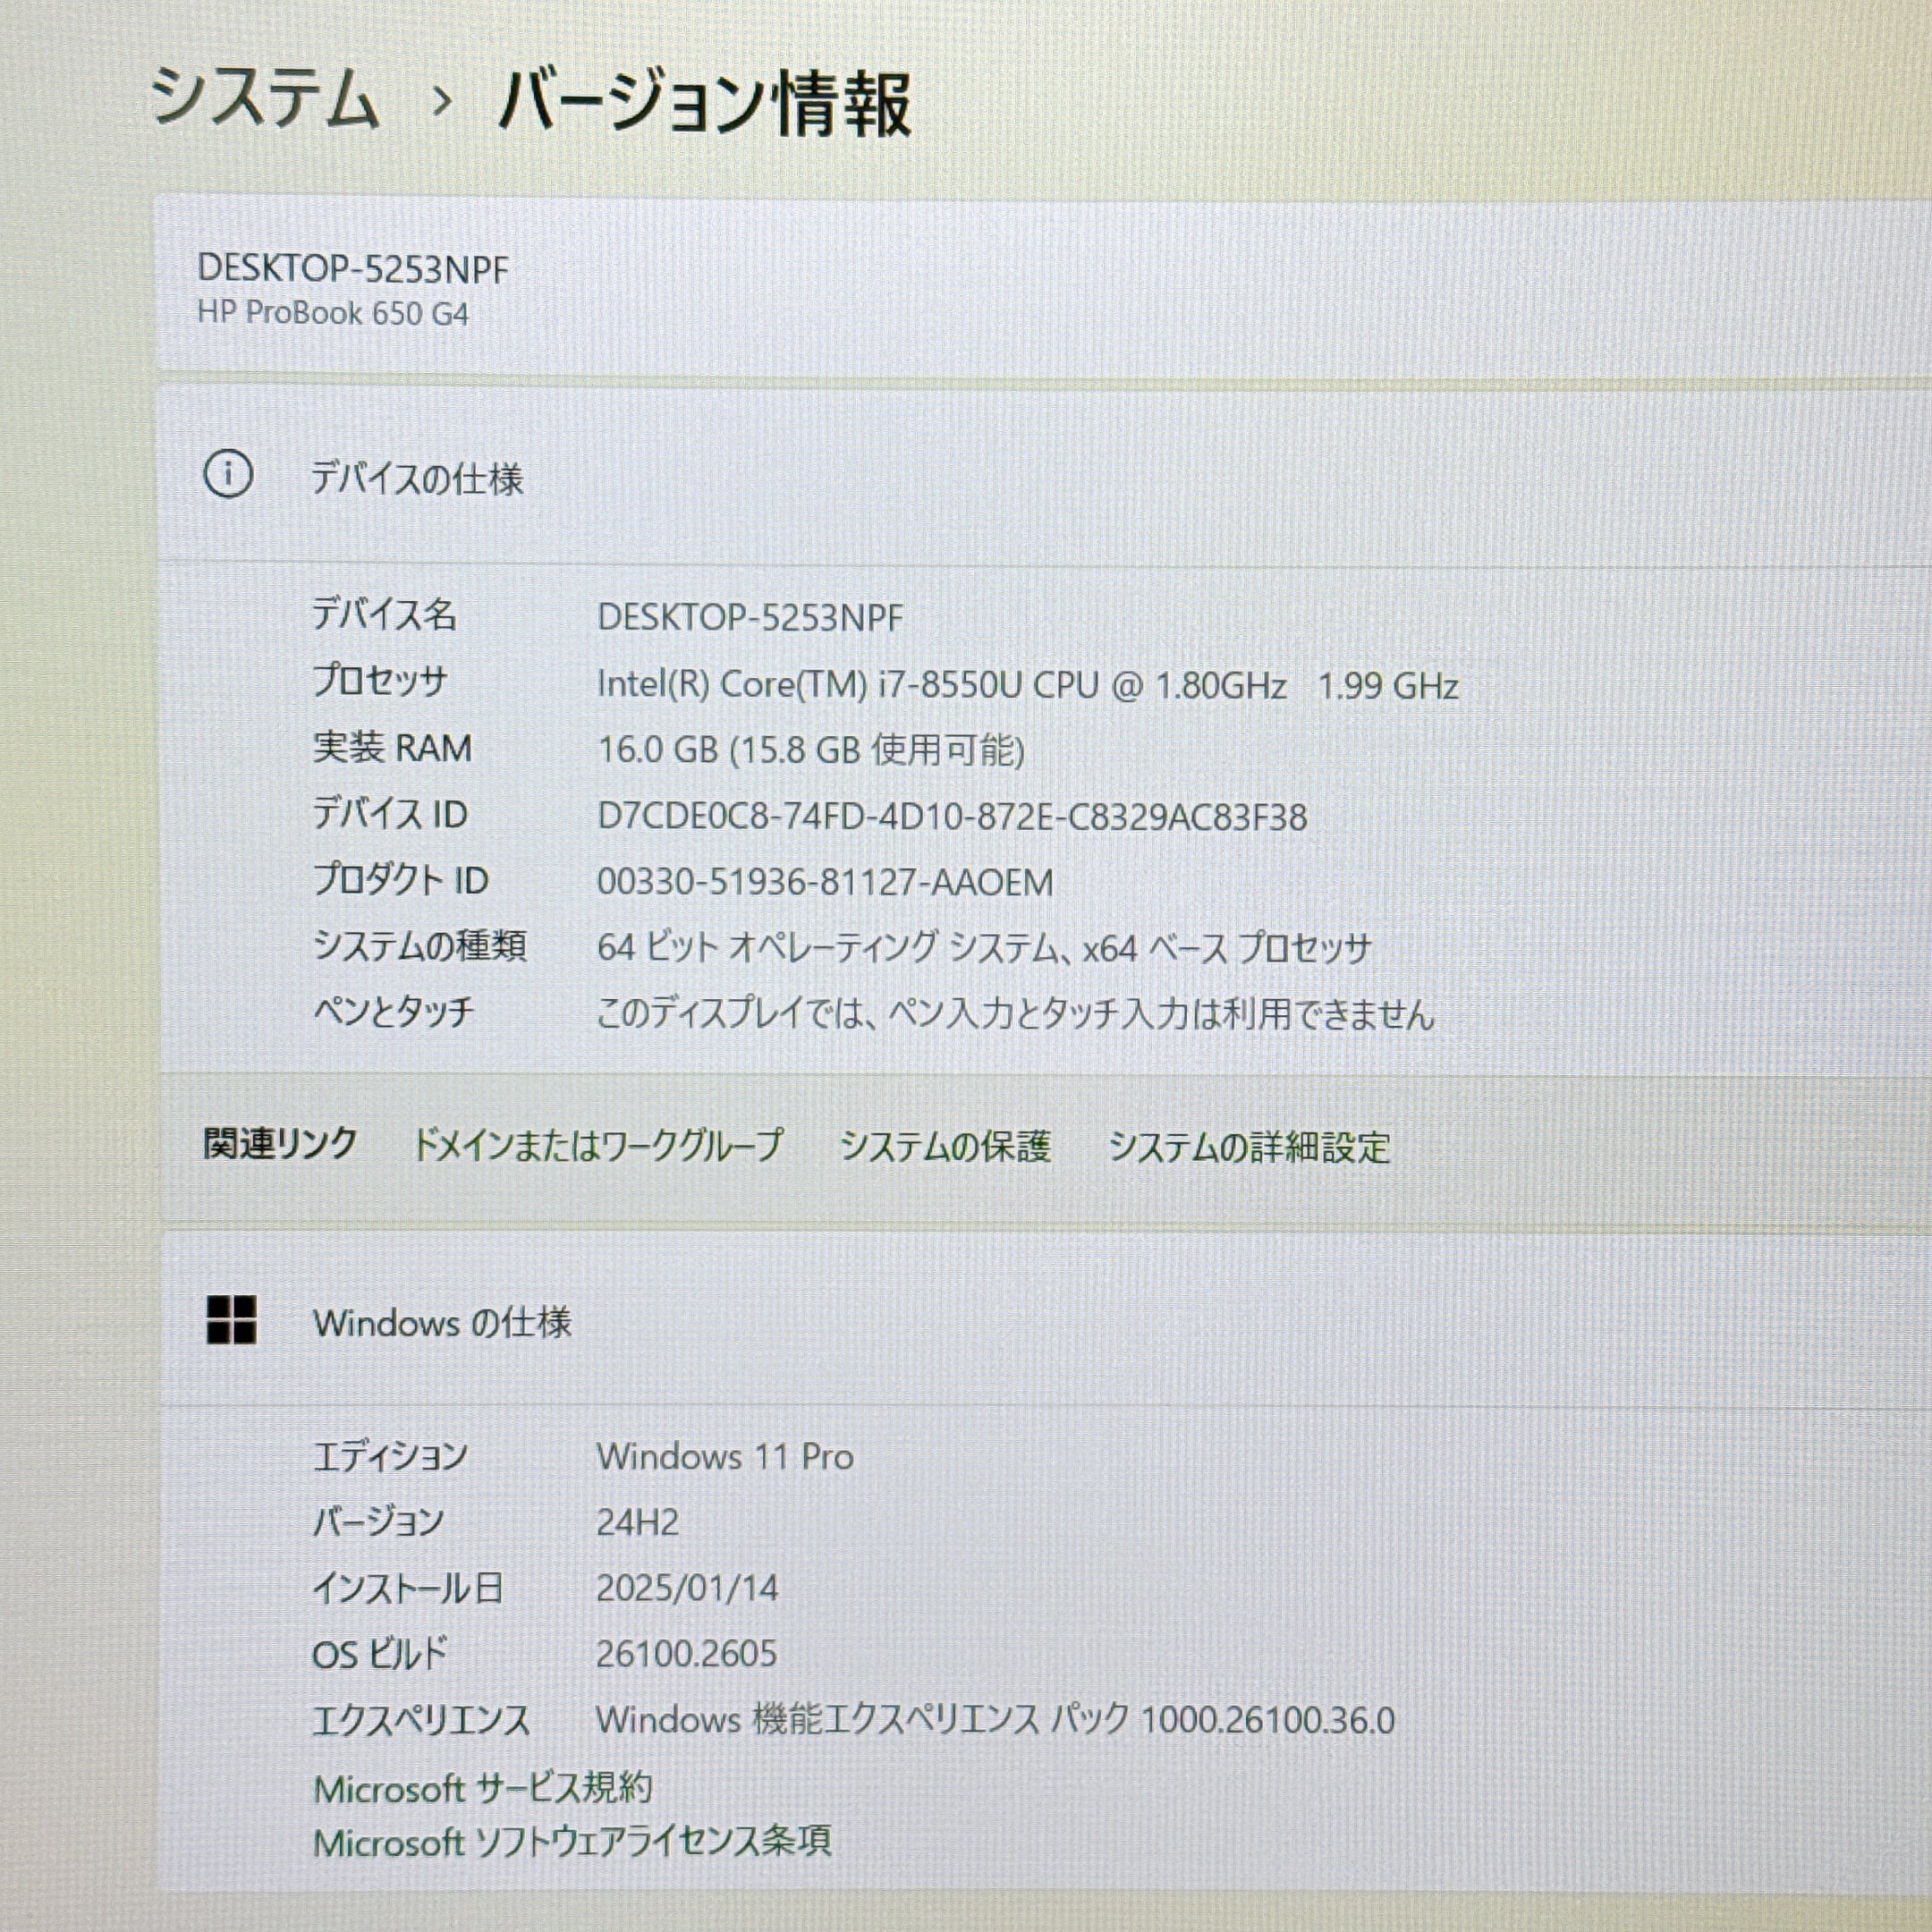The image size is (1932, 1932).
Task: Click the OS ビルド value 26100.2605
Action: 686,1654
